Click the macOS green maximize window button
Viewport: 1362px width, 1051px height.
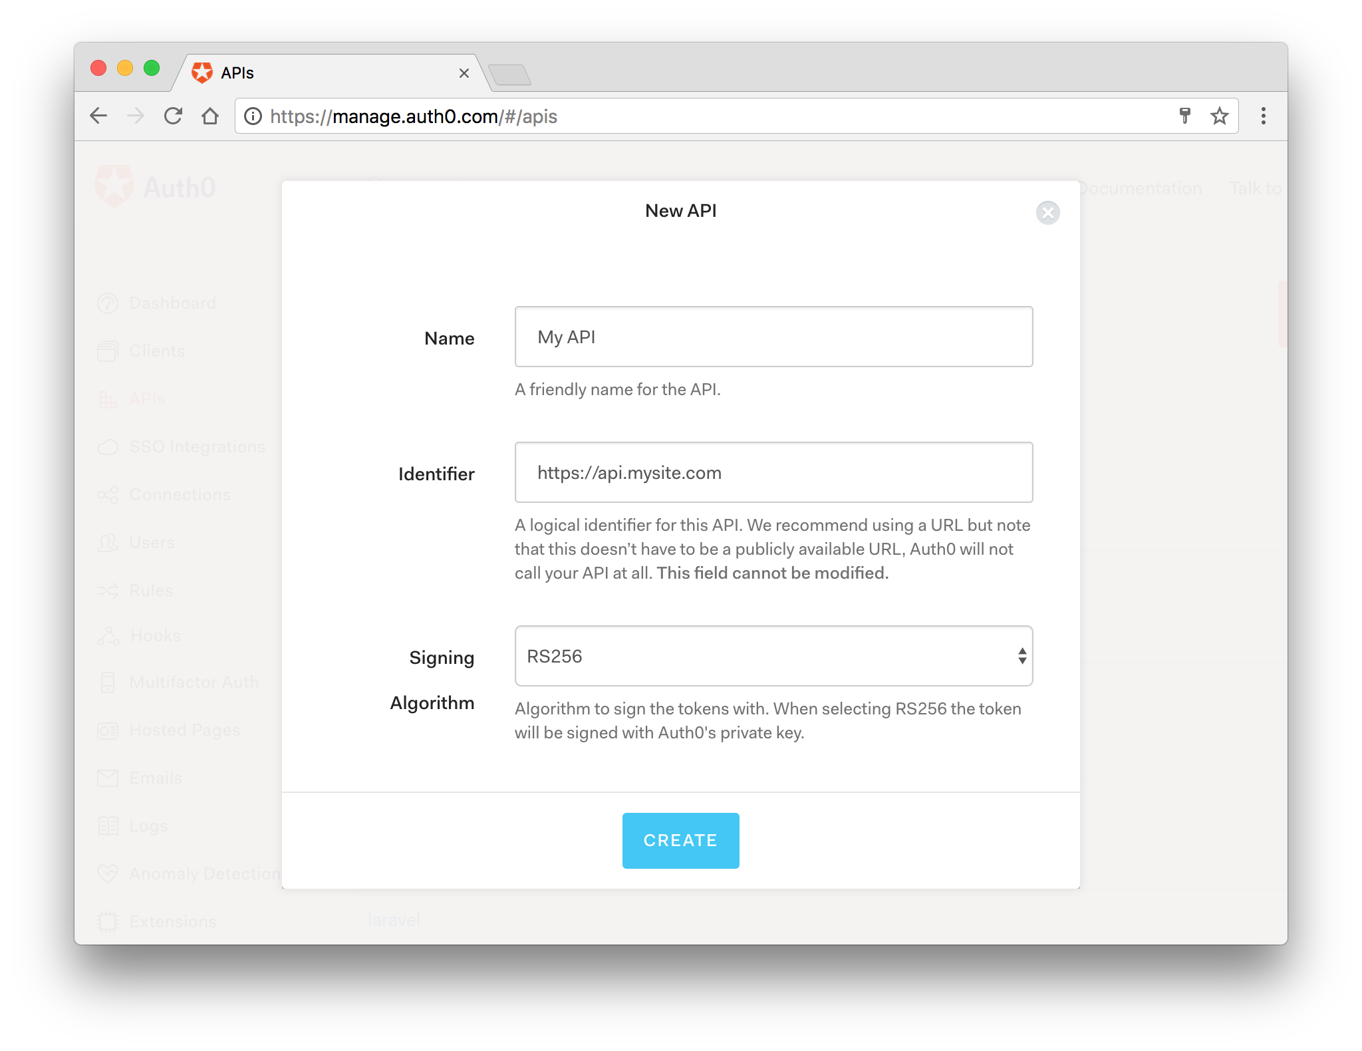[x=152, y=68]
